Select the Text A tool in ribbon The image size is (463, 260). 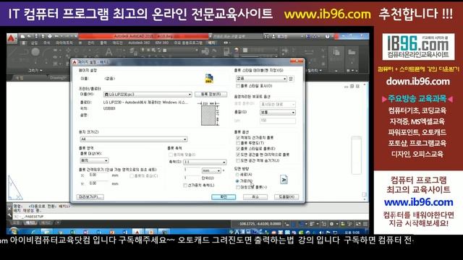pos(109,52)
